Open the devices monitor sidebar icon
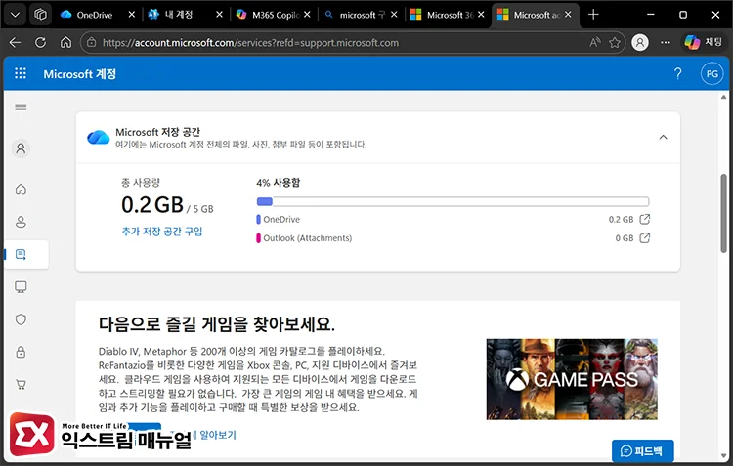The width and height of the screenshot is (733, 466). pos(21,287)
